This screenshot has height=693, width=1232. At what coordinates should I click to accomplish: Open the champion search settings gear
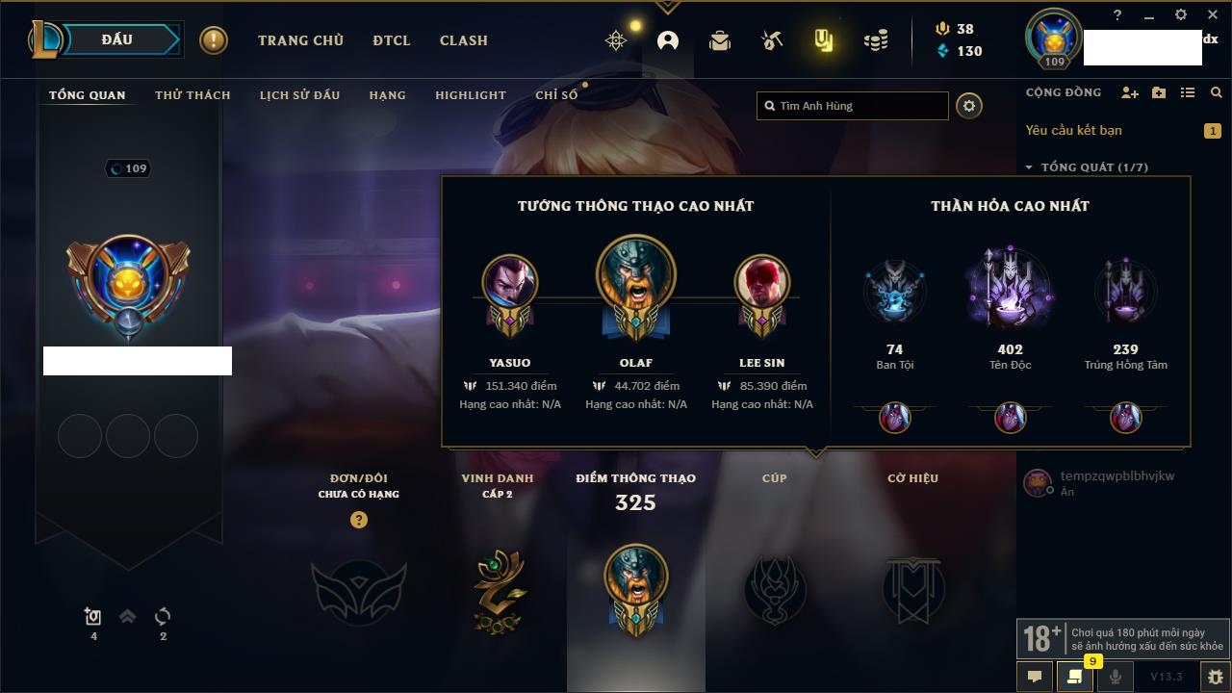pyautogui.click(x=969, y=106)
